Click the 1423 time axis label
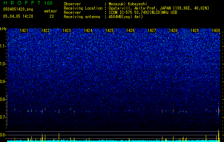This screenshot has height=142, width=224. [67, 31]
